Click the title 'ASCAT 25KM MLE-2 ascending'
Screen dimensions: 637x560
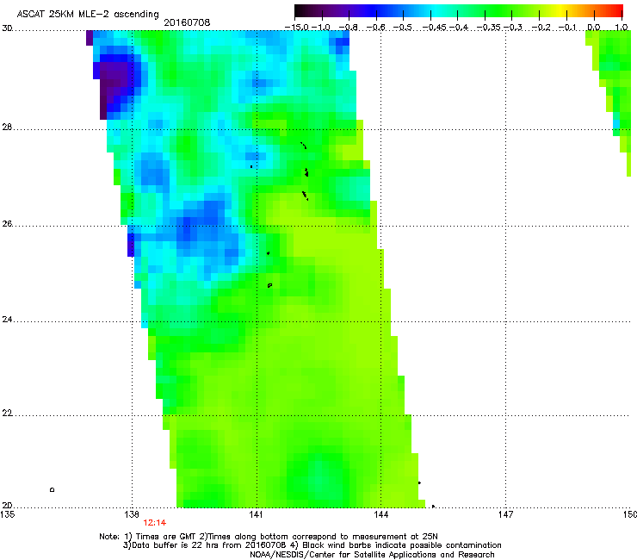tap(88, 14)
